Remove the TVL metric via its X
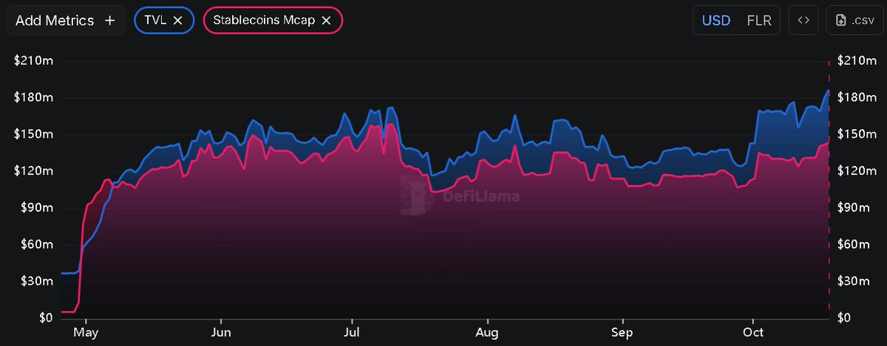The width and height of the screenshot is (887, 346). pos(177,21)
